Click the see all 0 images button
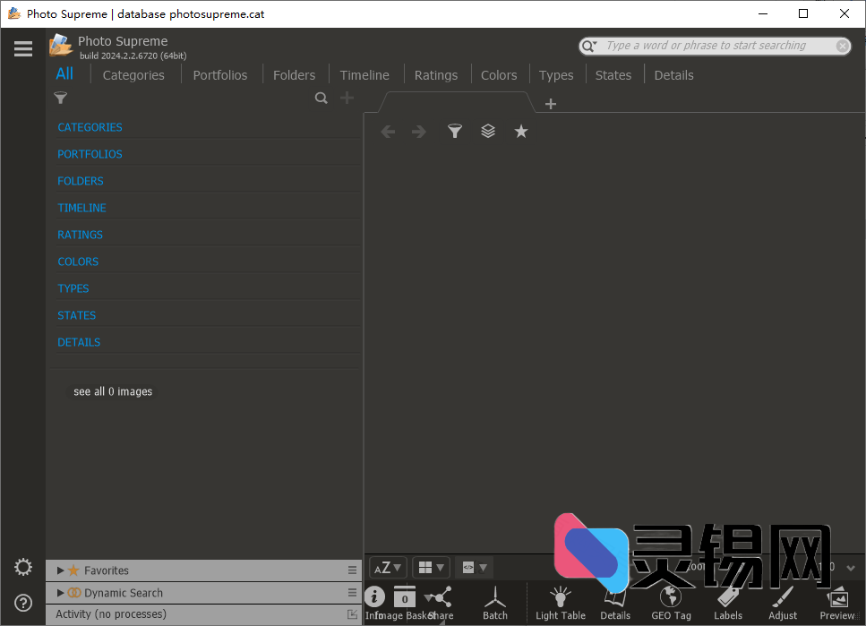Viewport: 866px width, 626px height. pyautogui.click(x=112, y=391)
